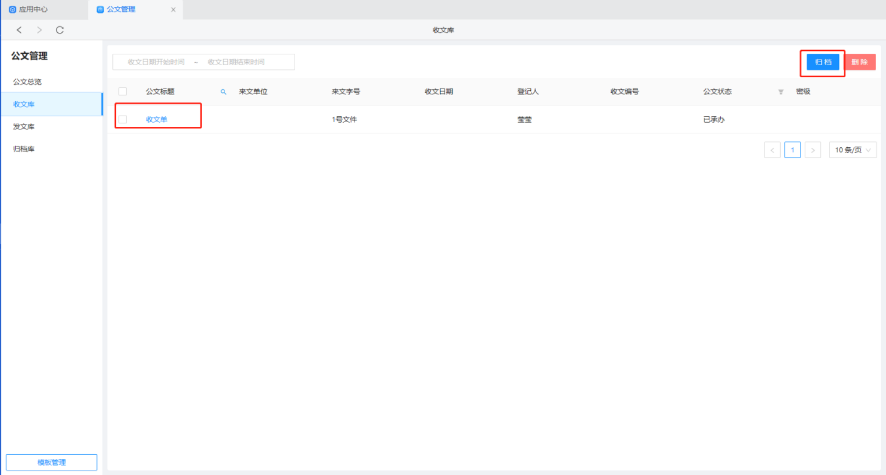The height and width of the screenshot is (475, 886).
Task: Open the 收文单 document link
Action: [x=156, y=120]
